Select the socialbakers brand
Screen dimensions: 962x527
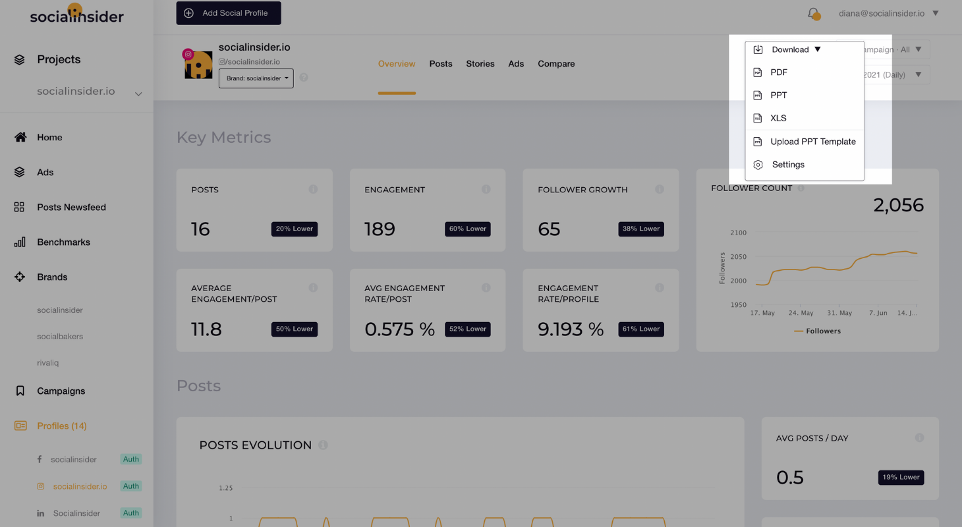coord(60,336)
